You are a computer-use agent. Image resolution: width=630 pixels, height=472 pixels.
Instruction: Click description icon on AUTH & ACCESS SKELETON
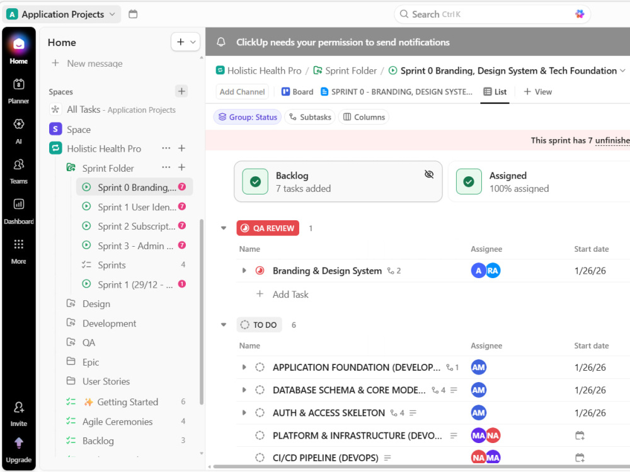pos(413,413)
